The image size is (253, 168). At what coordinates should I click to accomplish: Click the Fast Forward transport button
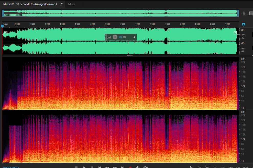click(x=115, y=167)
